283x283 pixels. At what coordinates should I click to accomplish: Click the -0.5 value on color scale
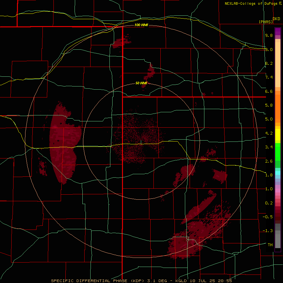[x=268, y=217]
